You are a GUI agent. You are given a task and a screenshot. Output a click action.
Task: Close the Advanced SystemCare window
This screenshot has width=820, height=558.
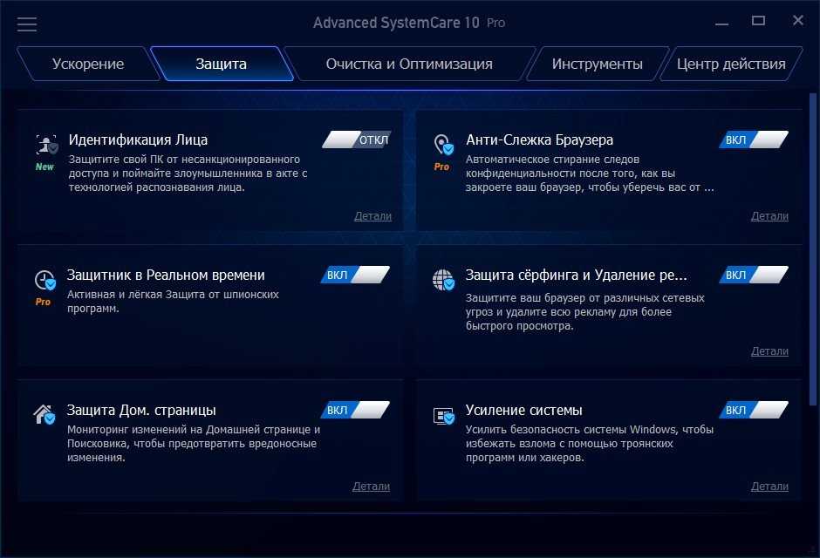point(798,20)
